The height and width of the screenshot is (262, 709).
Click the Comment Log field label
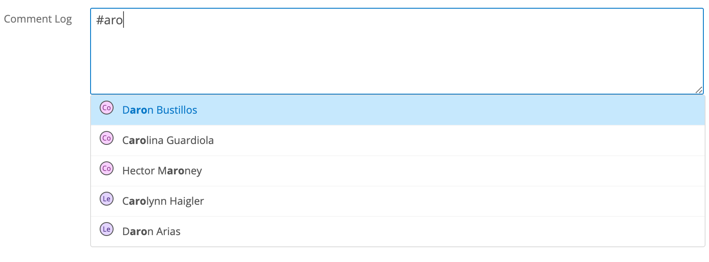point(38,19)
